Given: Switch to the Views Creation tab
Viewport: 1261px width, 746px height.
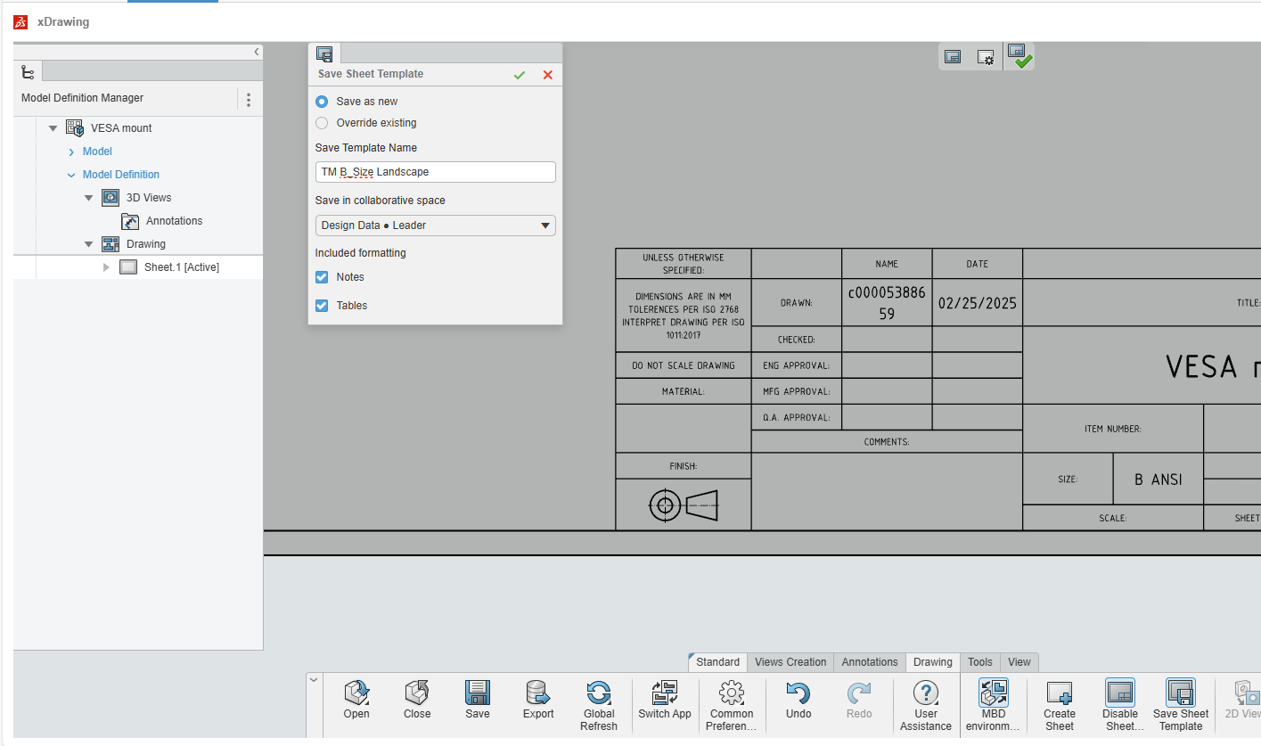Looking at the screenshot, I should [790, 662].
